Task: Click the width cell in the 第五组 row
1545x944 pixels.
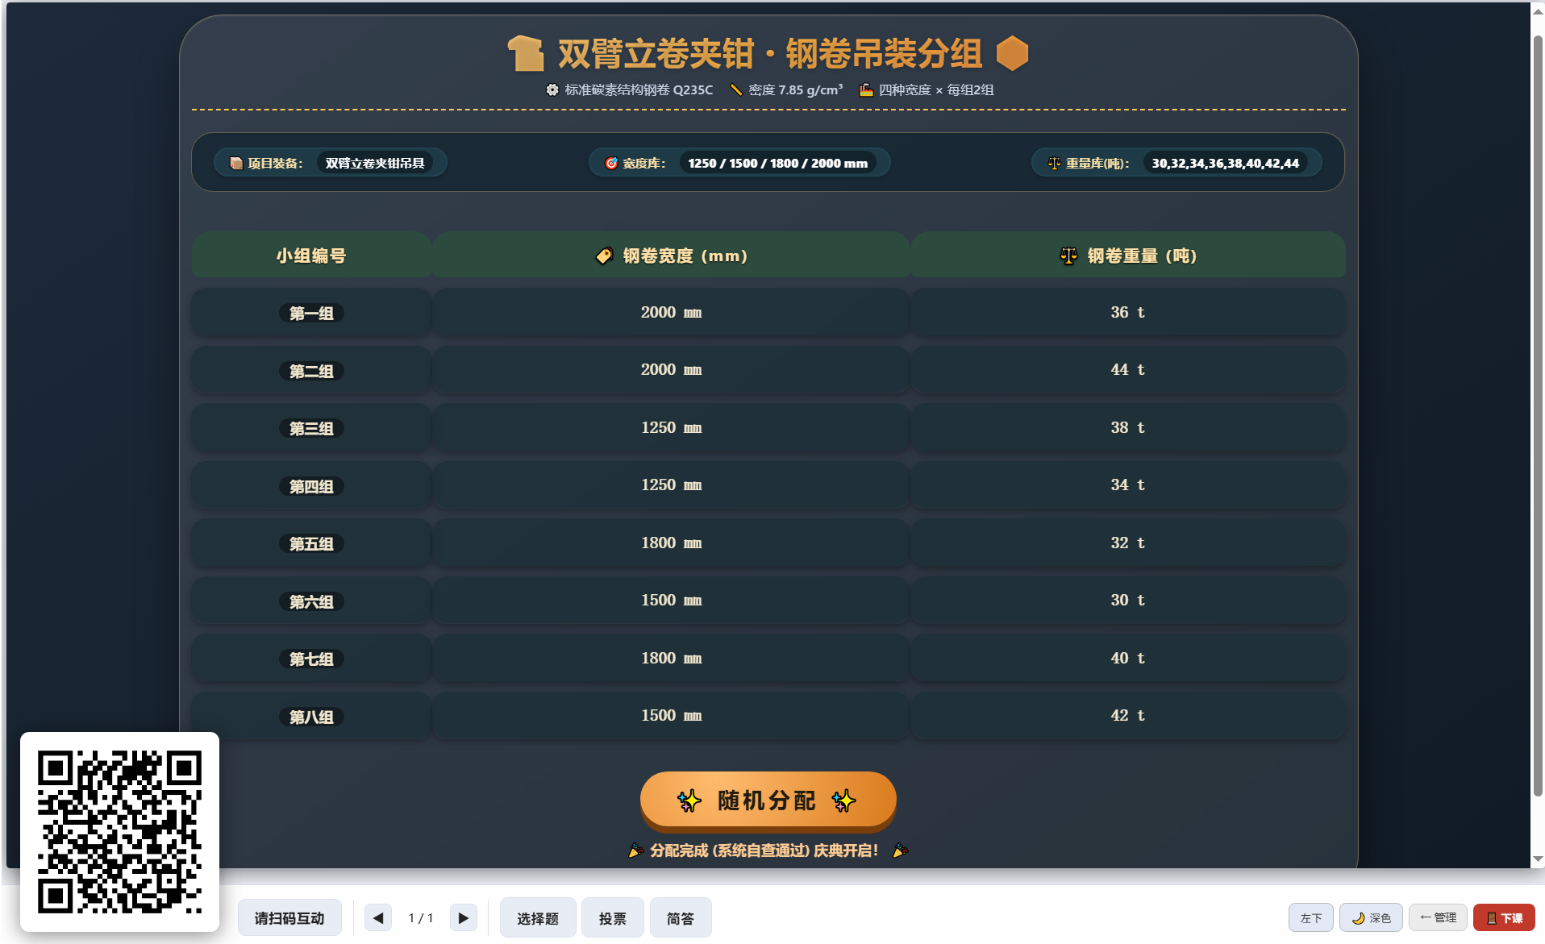Action: click(671, 543)
